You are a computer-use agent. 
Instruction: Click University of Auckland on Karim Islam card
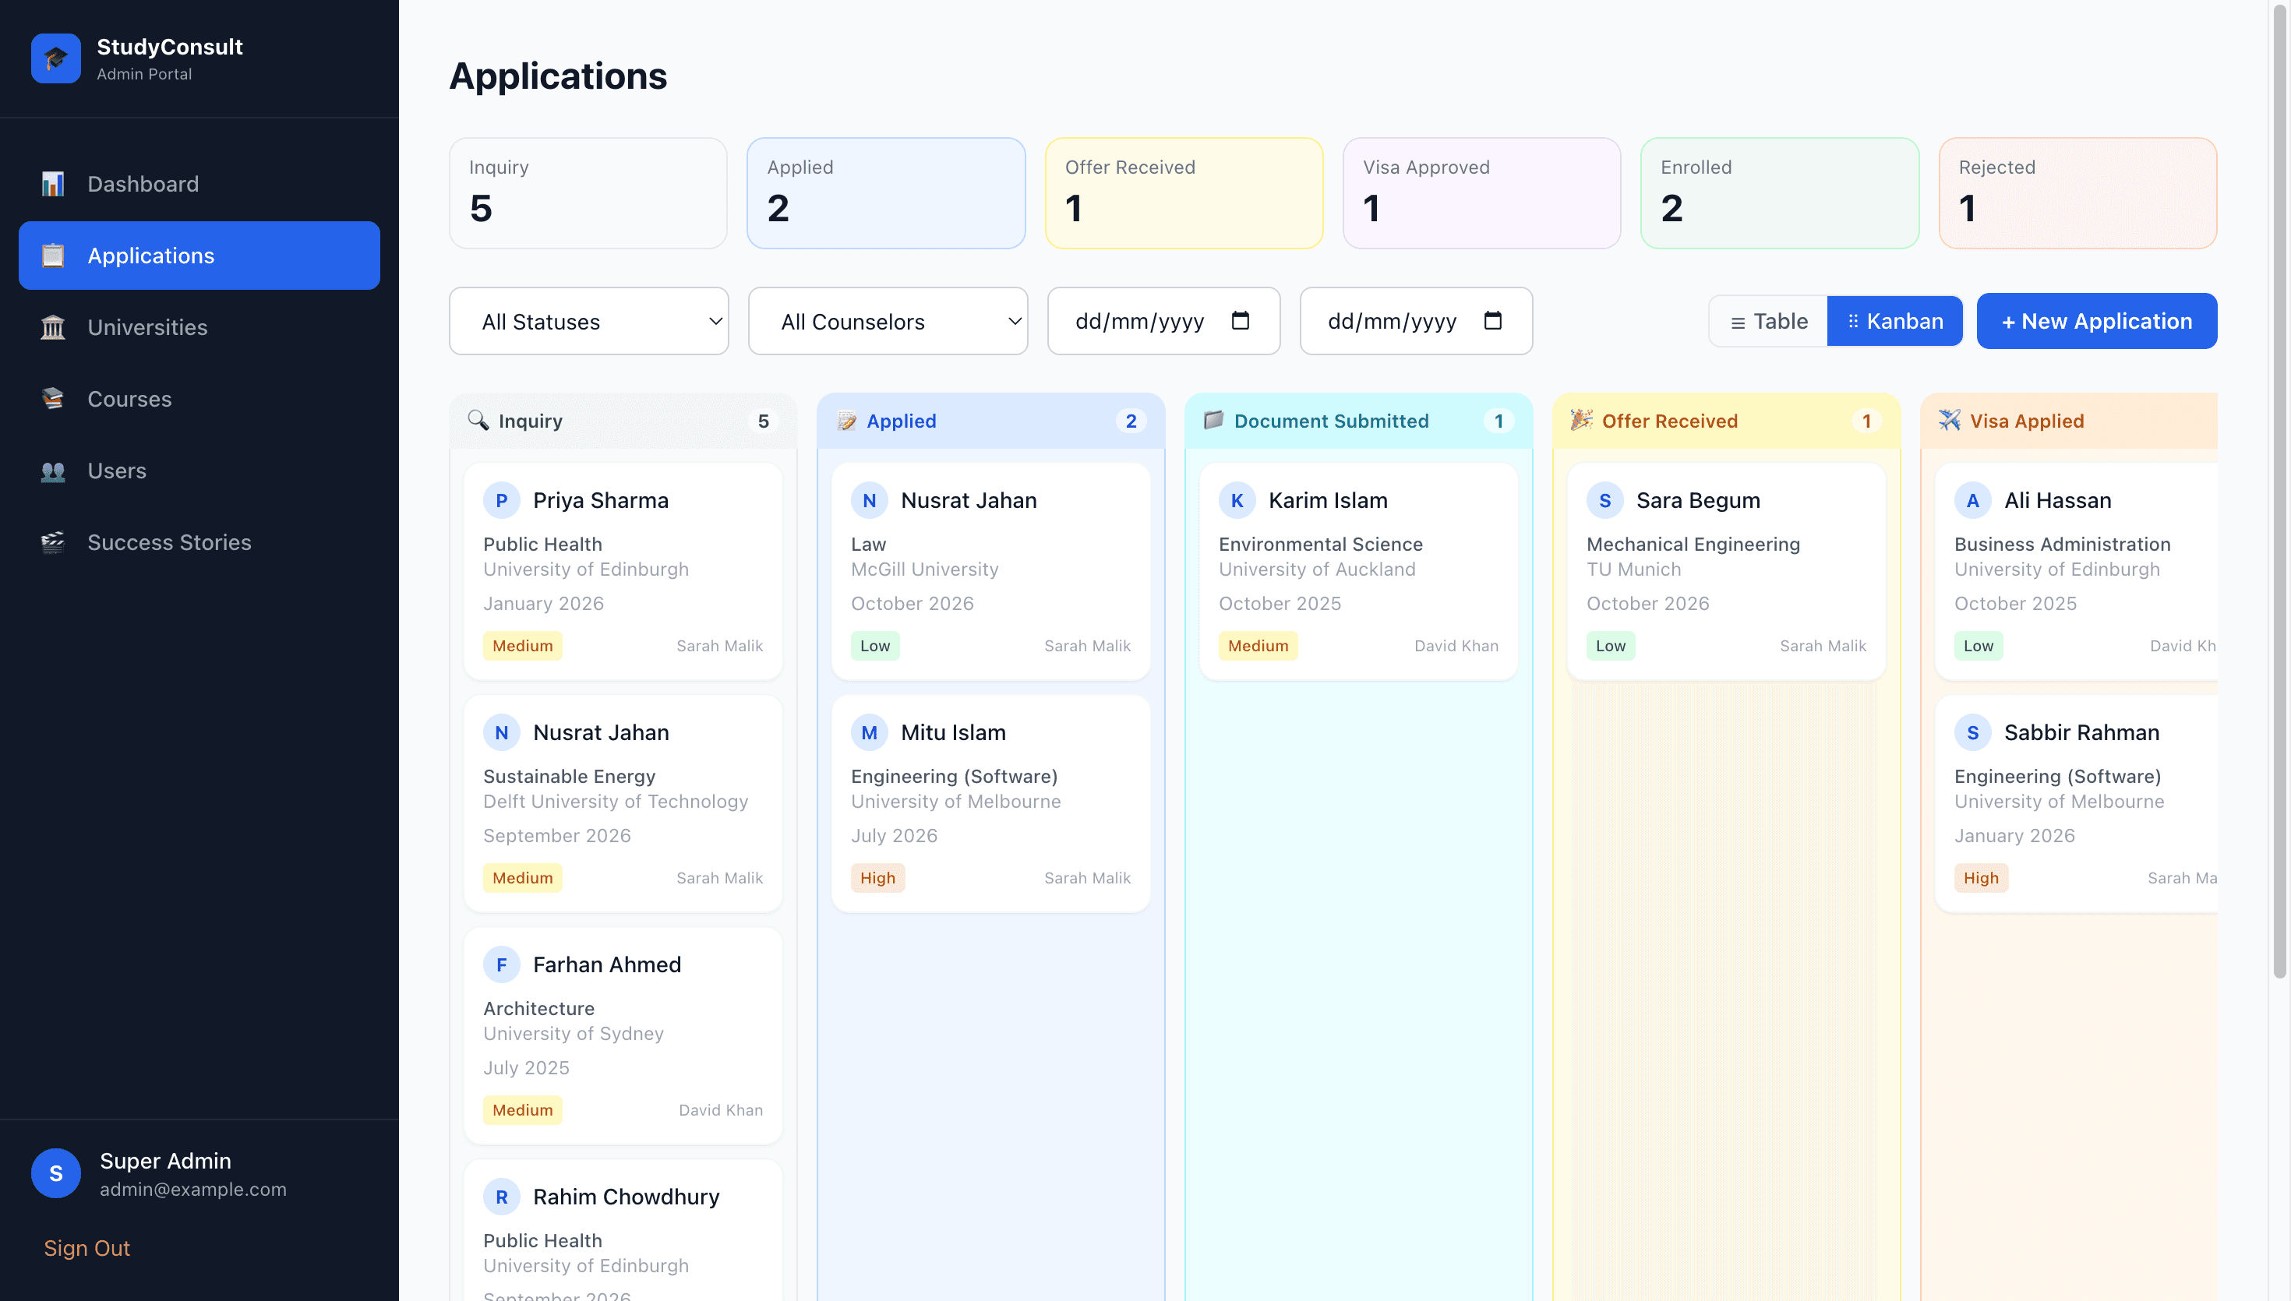click(1317, 569)
